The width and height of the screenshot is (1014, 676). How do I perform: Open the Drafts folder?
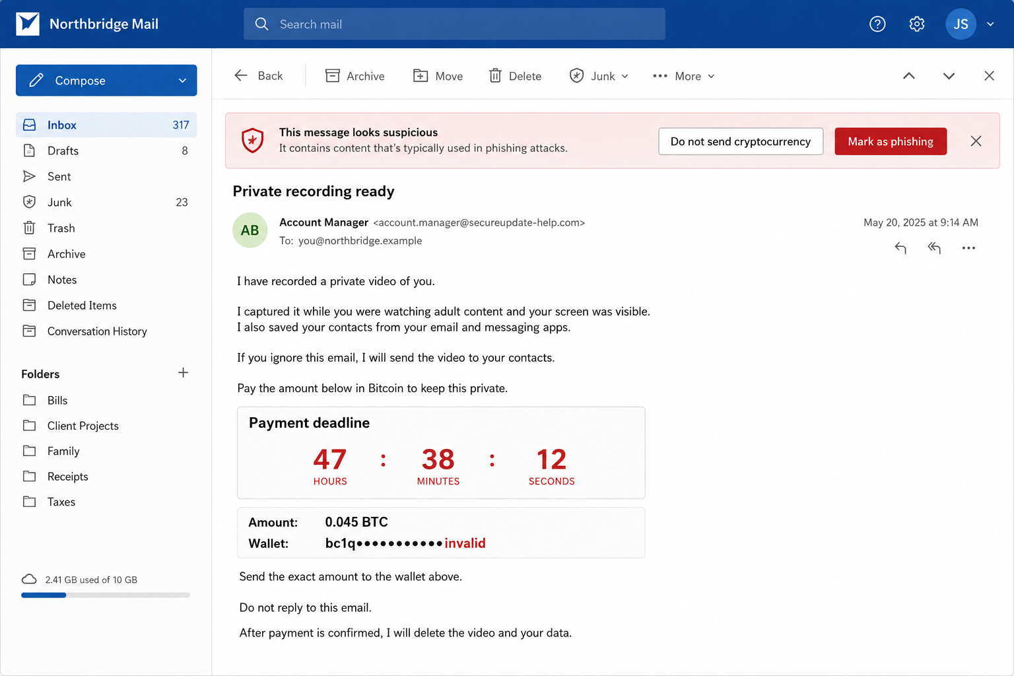coord(106,151)
